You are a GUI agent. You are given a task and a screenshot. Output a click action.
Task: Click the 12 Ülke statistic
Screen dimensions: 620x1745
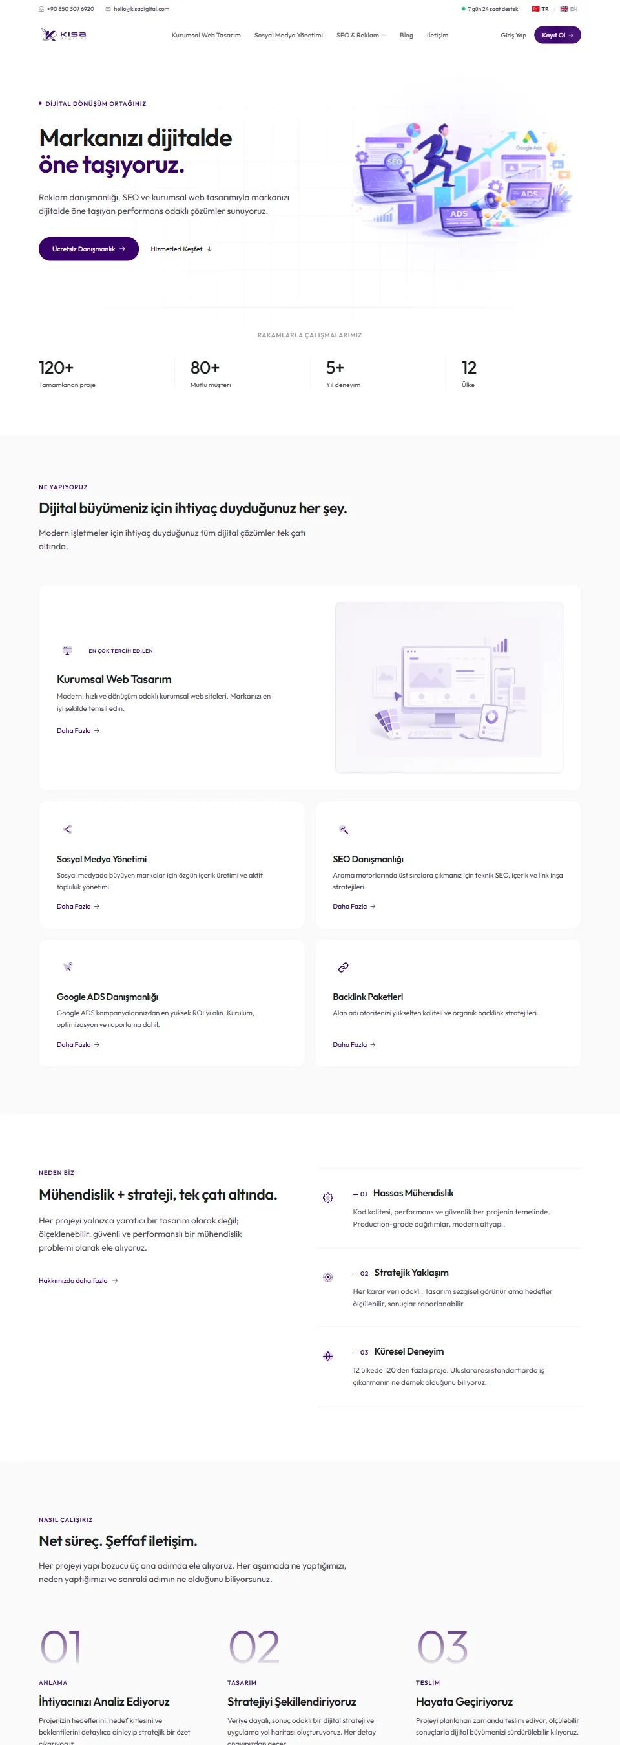click(x=469, y=374)
